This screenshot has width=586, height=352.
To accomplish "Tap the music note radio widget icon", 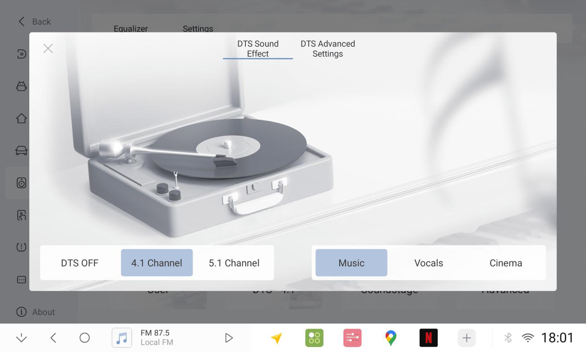I will 122,338.
